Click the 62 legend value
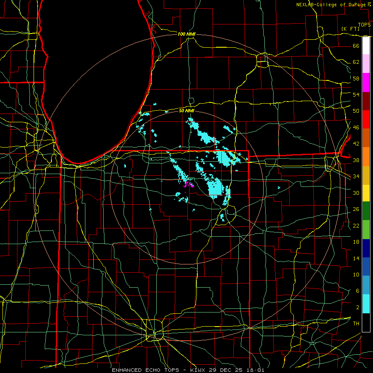This screenshot has height=373, width=373. pyautogui.click(x=356, y=62)
